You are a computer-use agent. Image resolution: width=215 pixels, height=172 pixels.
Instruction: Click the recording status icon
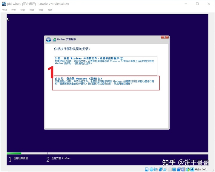[179, 169]
